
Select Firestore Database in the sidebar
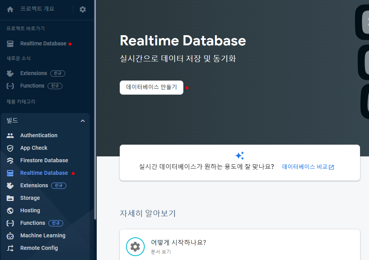point(44,160)
